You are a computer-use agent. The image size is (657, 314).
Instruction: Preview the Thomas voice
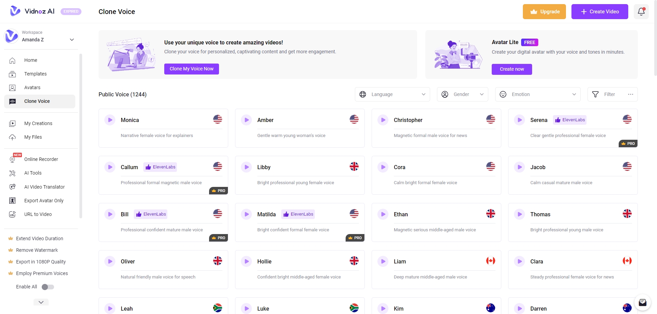pyautogui.click(x=519, y=214)
